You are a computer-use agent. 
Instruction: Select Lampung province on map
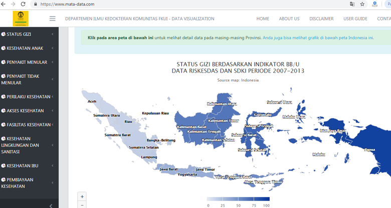pyautogui.click(x=149, y=157)
